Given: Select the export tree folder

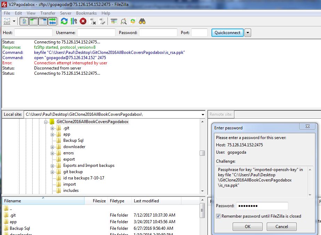Looking at the screenshot, I should tap(69, 159).
